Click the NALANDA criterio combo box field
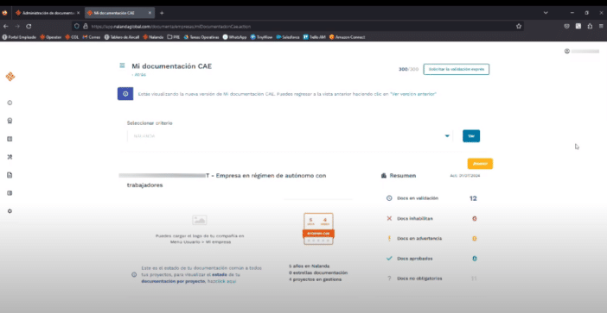The image size is (607, 313). coord(290,136)
